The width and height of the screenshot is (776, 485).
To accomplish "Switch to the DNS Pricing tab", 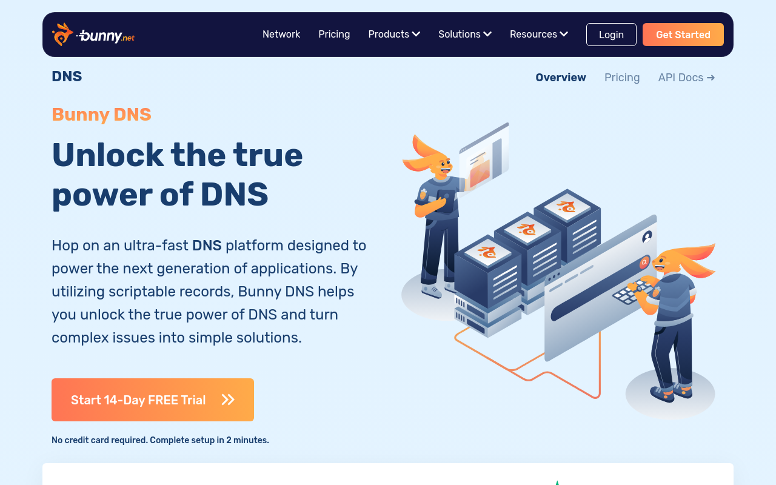I will click(x=622, y=78).
